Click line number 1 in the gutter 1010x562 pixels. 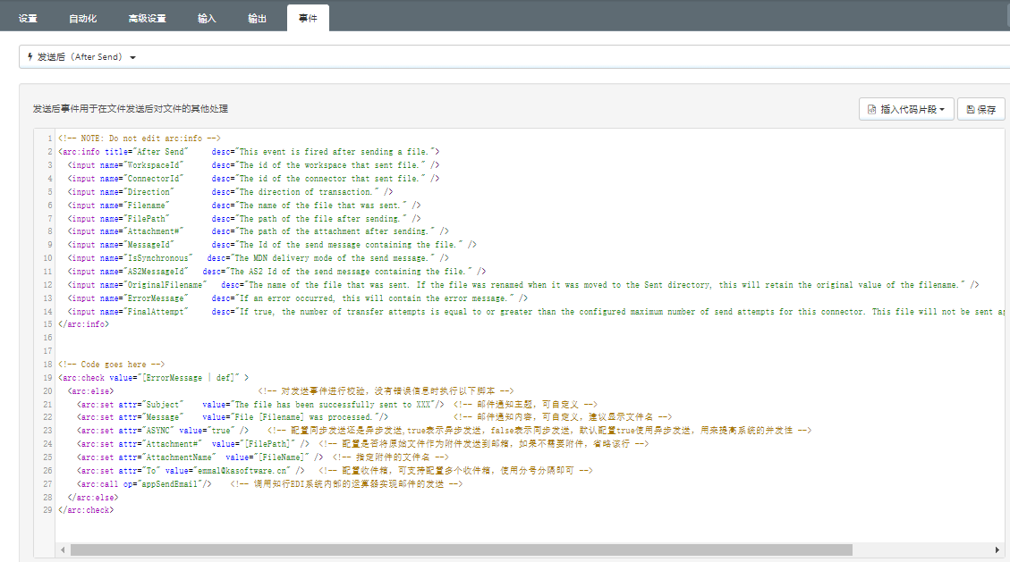tap(49, 138)
